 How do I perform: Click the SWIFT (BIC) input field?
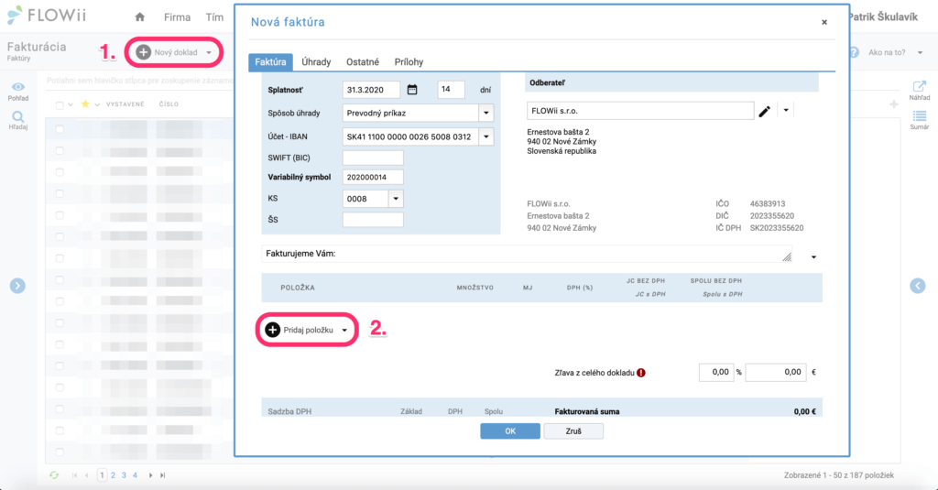click(x=373, y=158)
